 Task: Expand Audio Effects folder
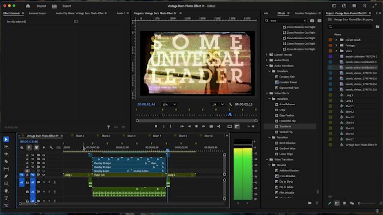click(266, 60)
